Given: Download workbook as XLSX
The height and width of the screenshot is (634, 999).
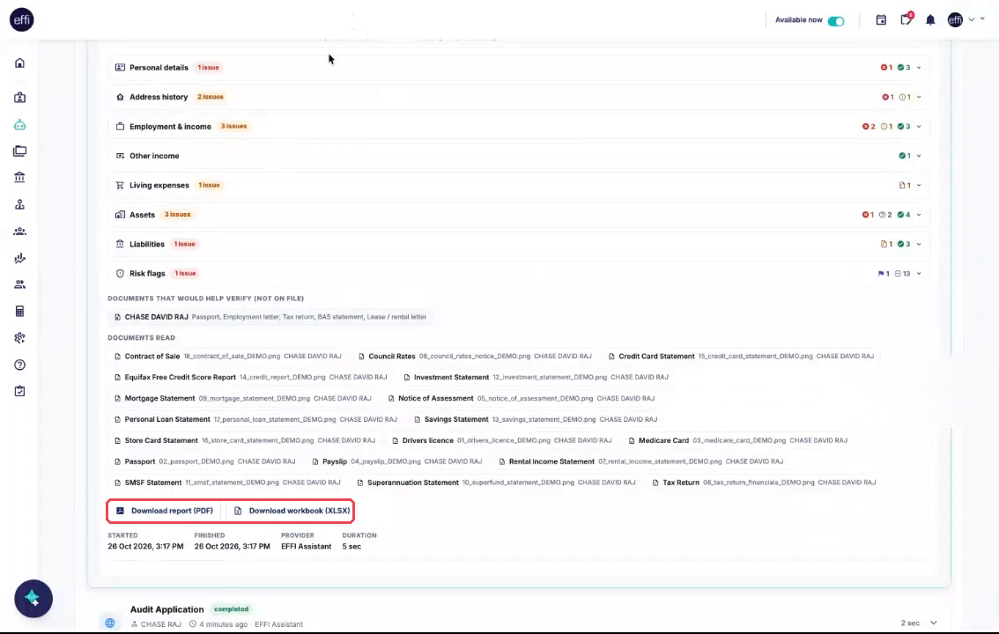Looking at the screenshot, I should [x=292, y=511].
